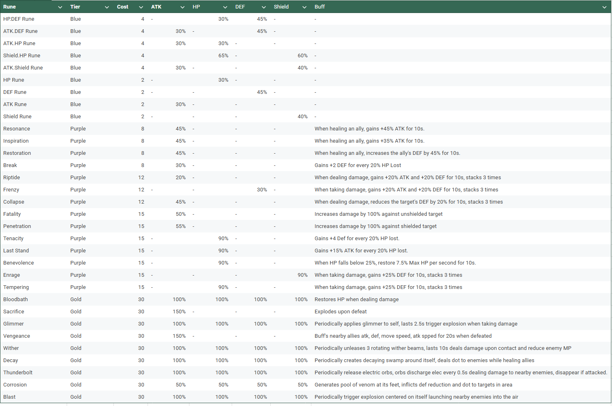Image resolution: width=613 pixels, height=406 pixels.
Task: Select the 'Gains +2 DEF for every 20% HP Lost' cell
Action: click(x=461, y=165)
